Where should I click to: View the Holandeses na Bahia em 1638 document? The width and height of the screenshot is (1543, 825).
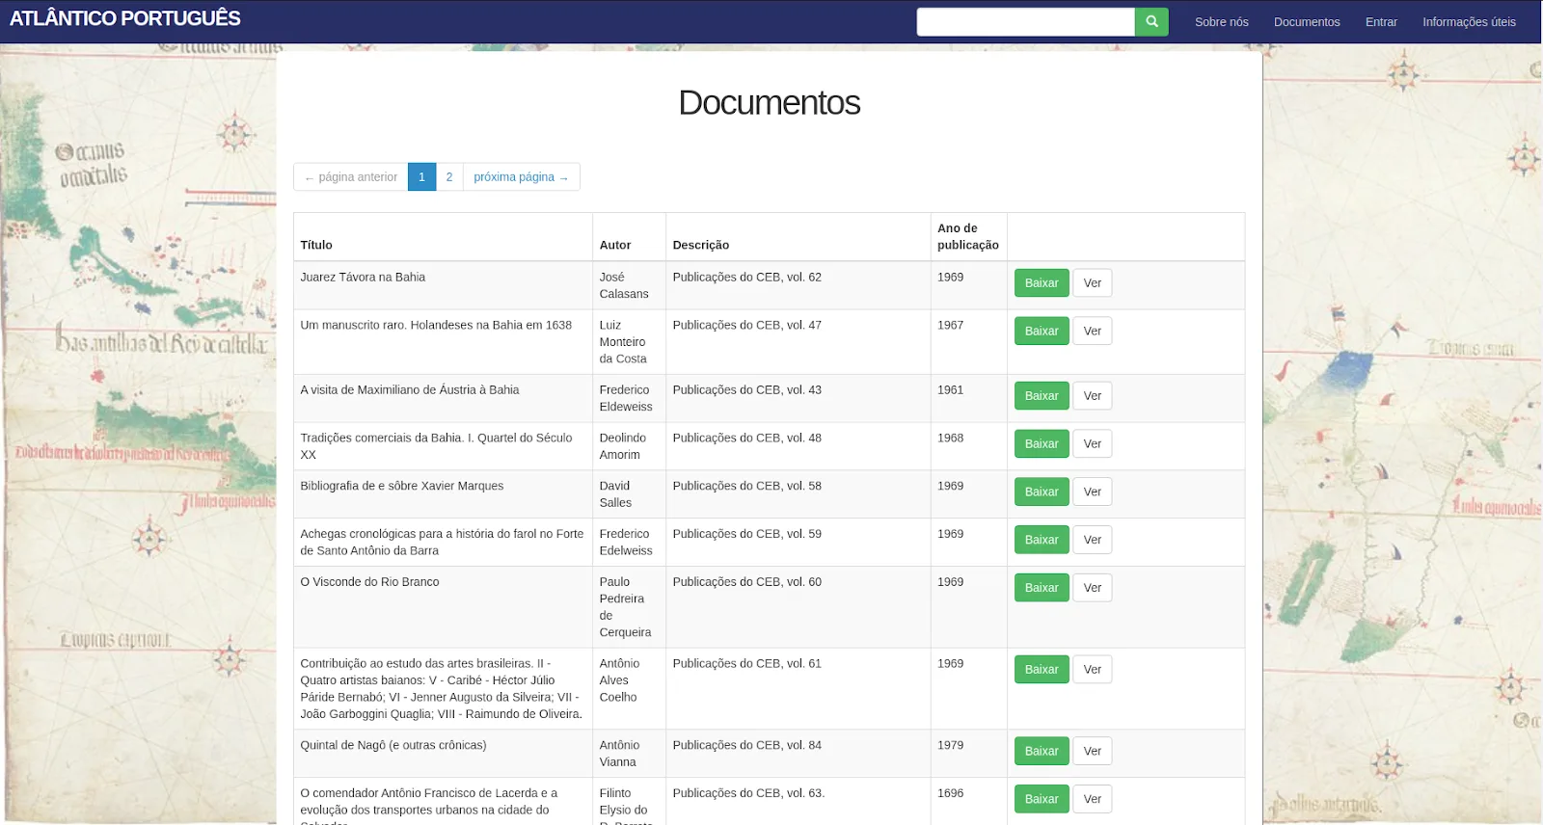coord(1092,332)
